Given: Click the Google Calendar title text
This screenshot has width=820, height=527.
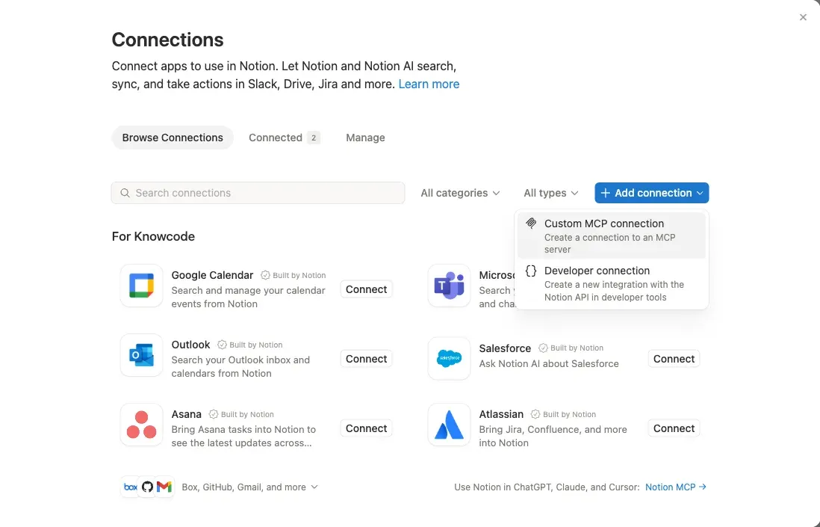Looking at the screenshot, I should 212,275.
